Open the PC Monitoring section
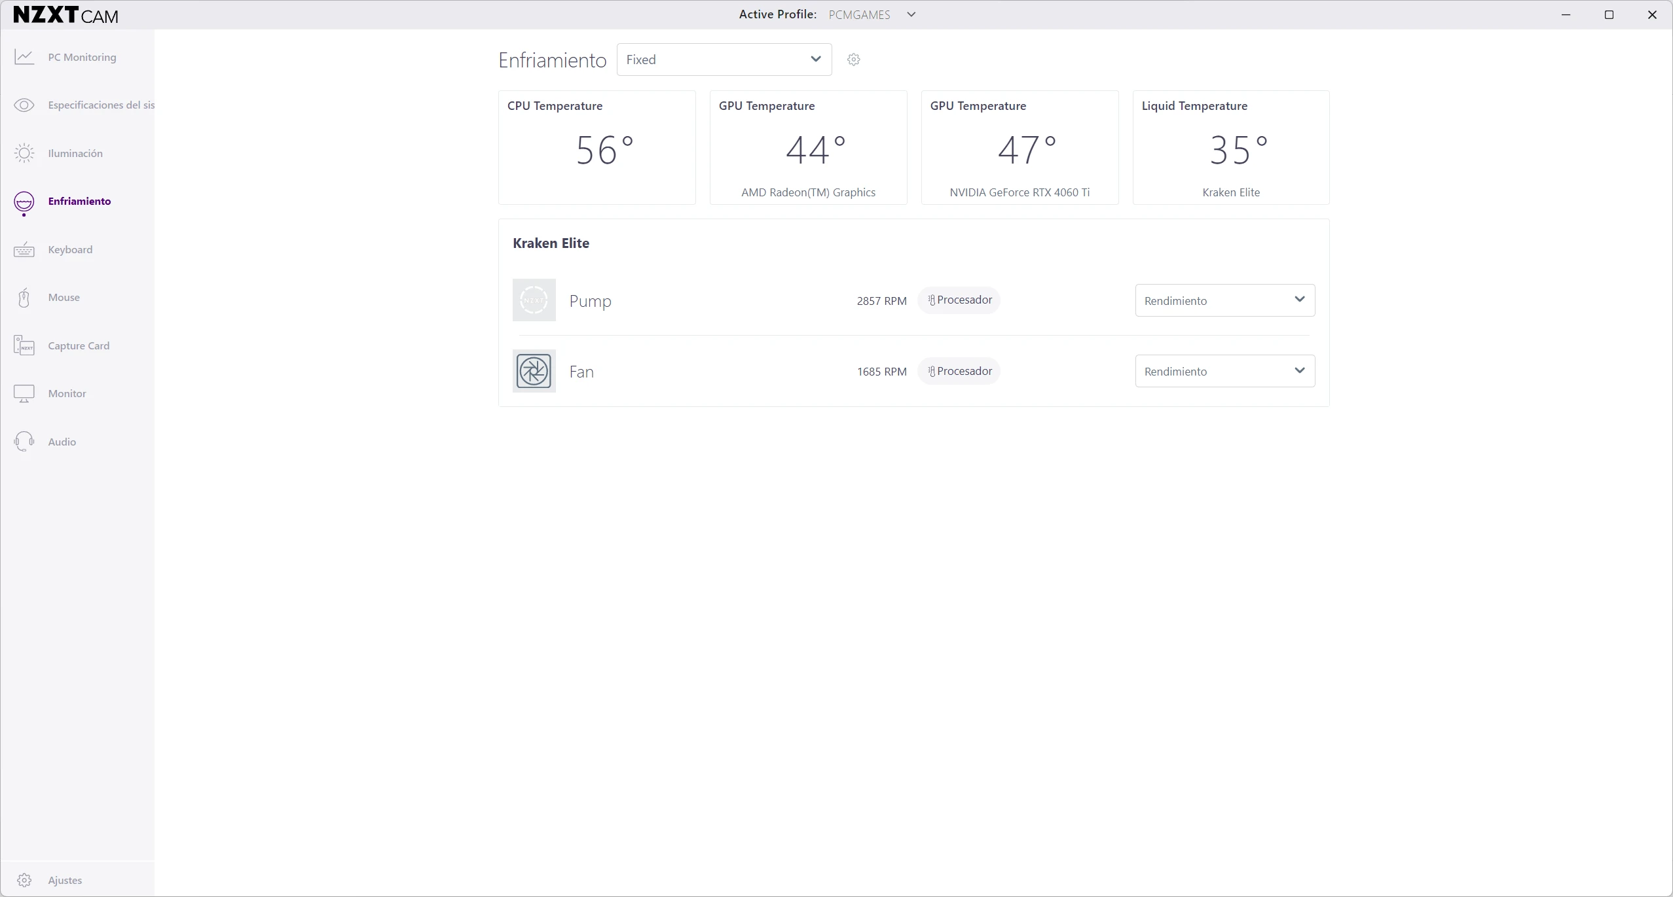This screenshot has height=897, width=1673. coord(82,57)
